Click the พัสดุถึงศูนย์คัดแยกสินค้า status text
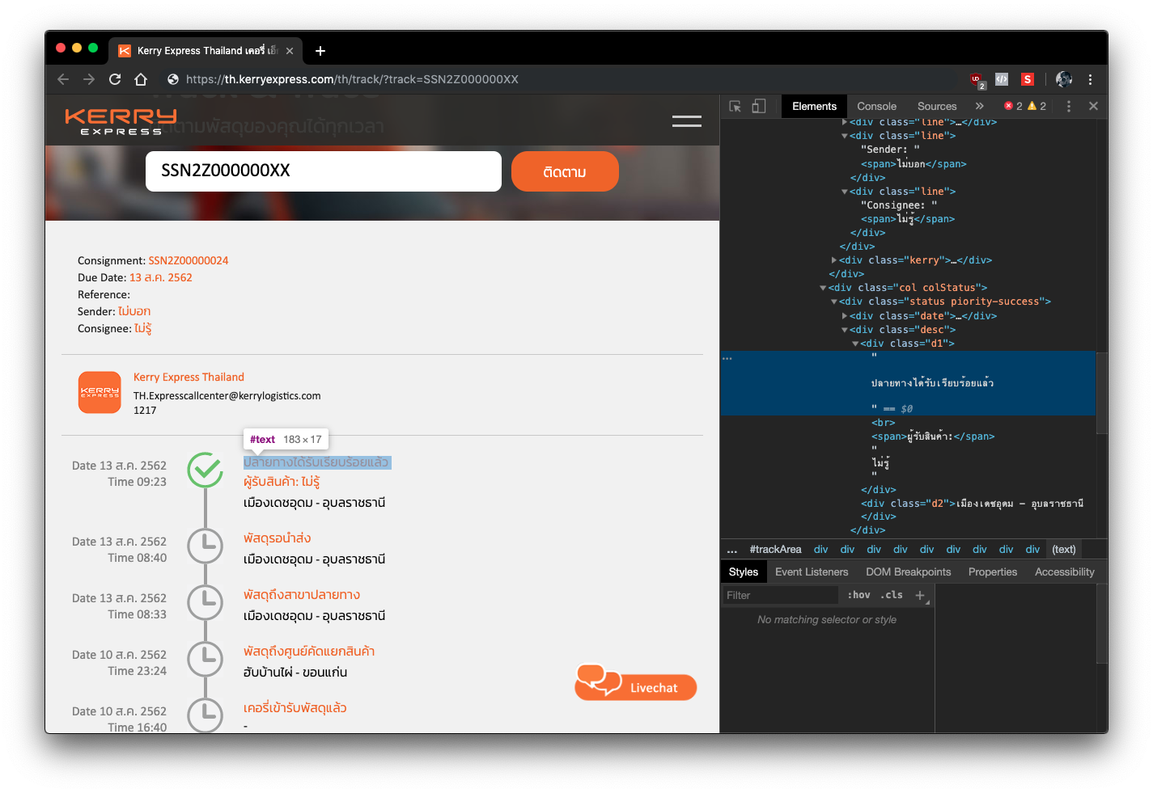The height and width of the screenshot is (793, 1153). coord(309,652)
